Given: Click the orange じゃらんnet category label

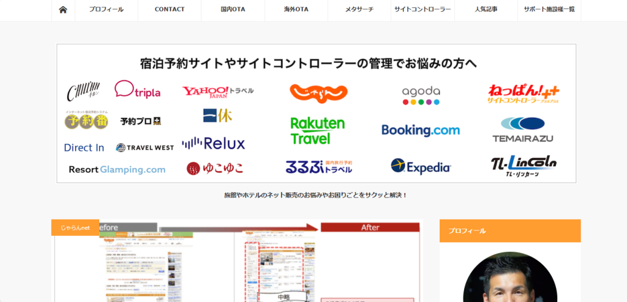Looking at the screenshot, I should 75,227.
